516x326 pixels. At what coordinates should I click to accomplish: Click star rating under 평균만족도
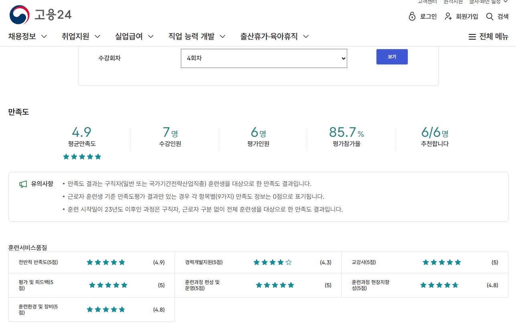[82, 157]
